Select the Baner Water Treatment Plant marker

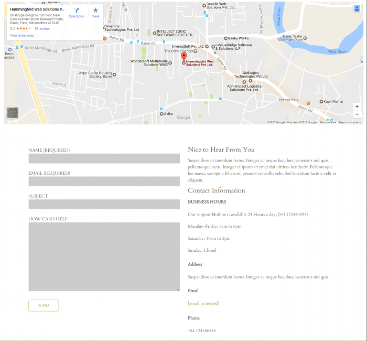[x=305, y=38]
